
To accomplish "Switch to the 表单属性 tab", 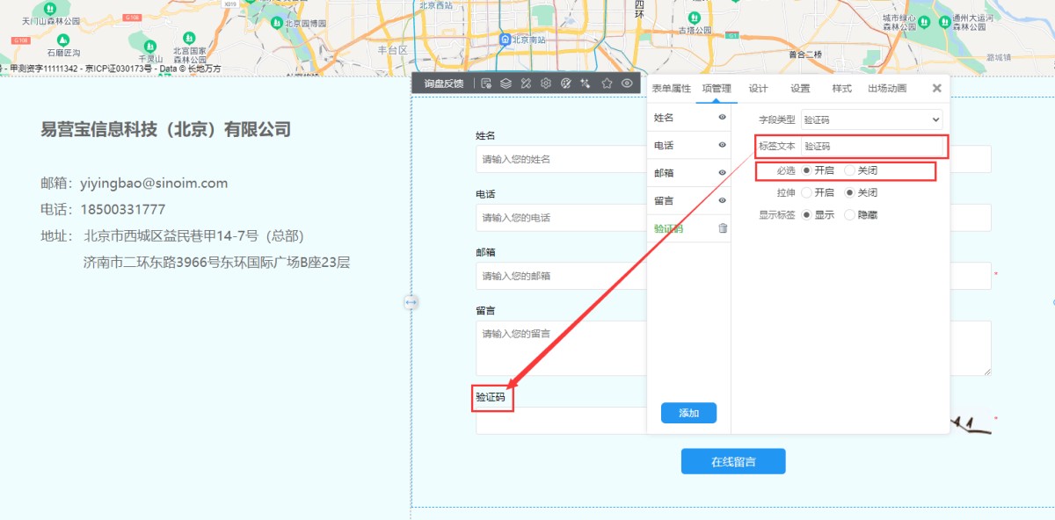I will click(671, 89).
